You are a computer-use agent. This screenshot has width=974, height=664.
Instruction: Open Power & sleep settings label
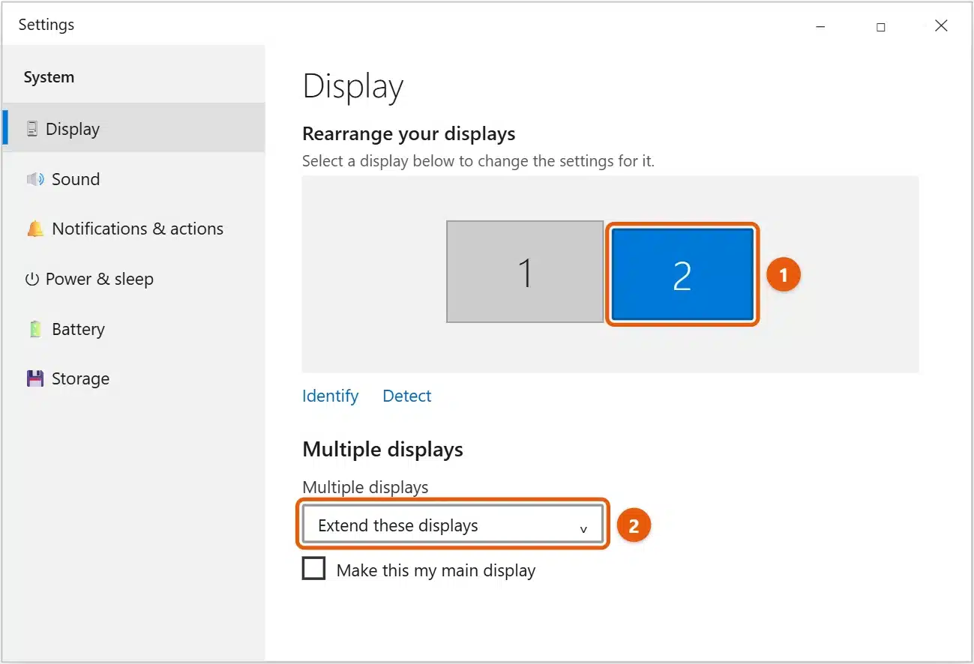100,279
